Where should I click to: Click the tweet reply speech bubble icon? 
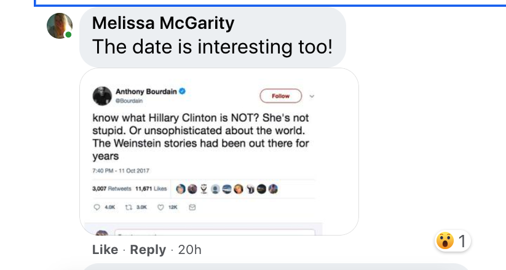tap(97, 207)
